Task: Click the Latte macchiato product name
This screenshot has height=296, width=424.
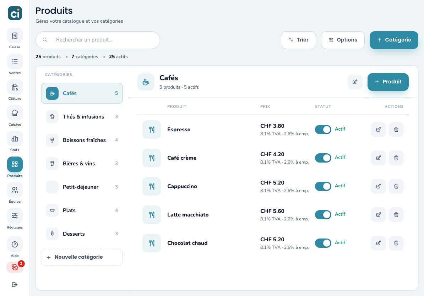Action: (x=188, y=215)
